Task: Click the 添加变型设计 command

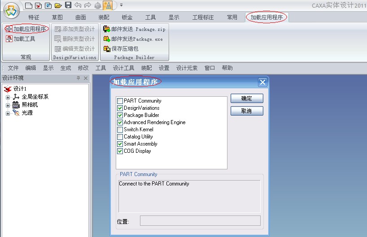Action: tap(74, 29)
